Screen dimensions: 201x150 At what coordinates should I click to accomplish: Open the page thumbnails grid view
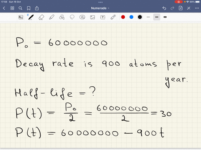pyautogui.click(x=12, y=8)
